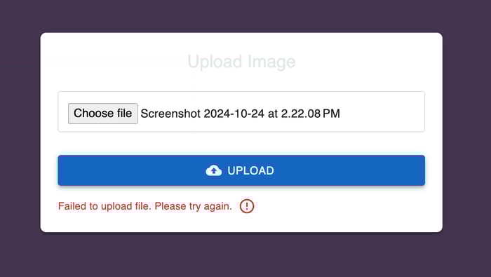Select the Choose file button
The height and width of the screenshot is (277, 491).
[x=102, y=114]
